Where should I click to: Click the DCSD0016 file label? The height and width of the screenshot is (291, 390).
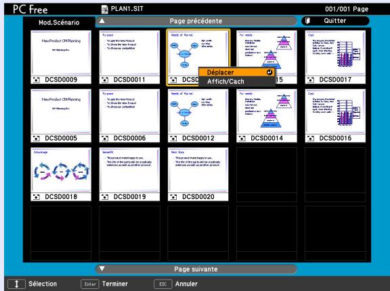pyautogui.click(x=335, y=138)
